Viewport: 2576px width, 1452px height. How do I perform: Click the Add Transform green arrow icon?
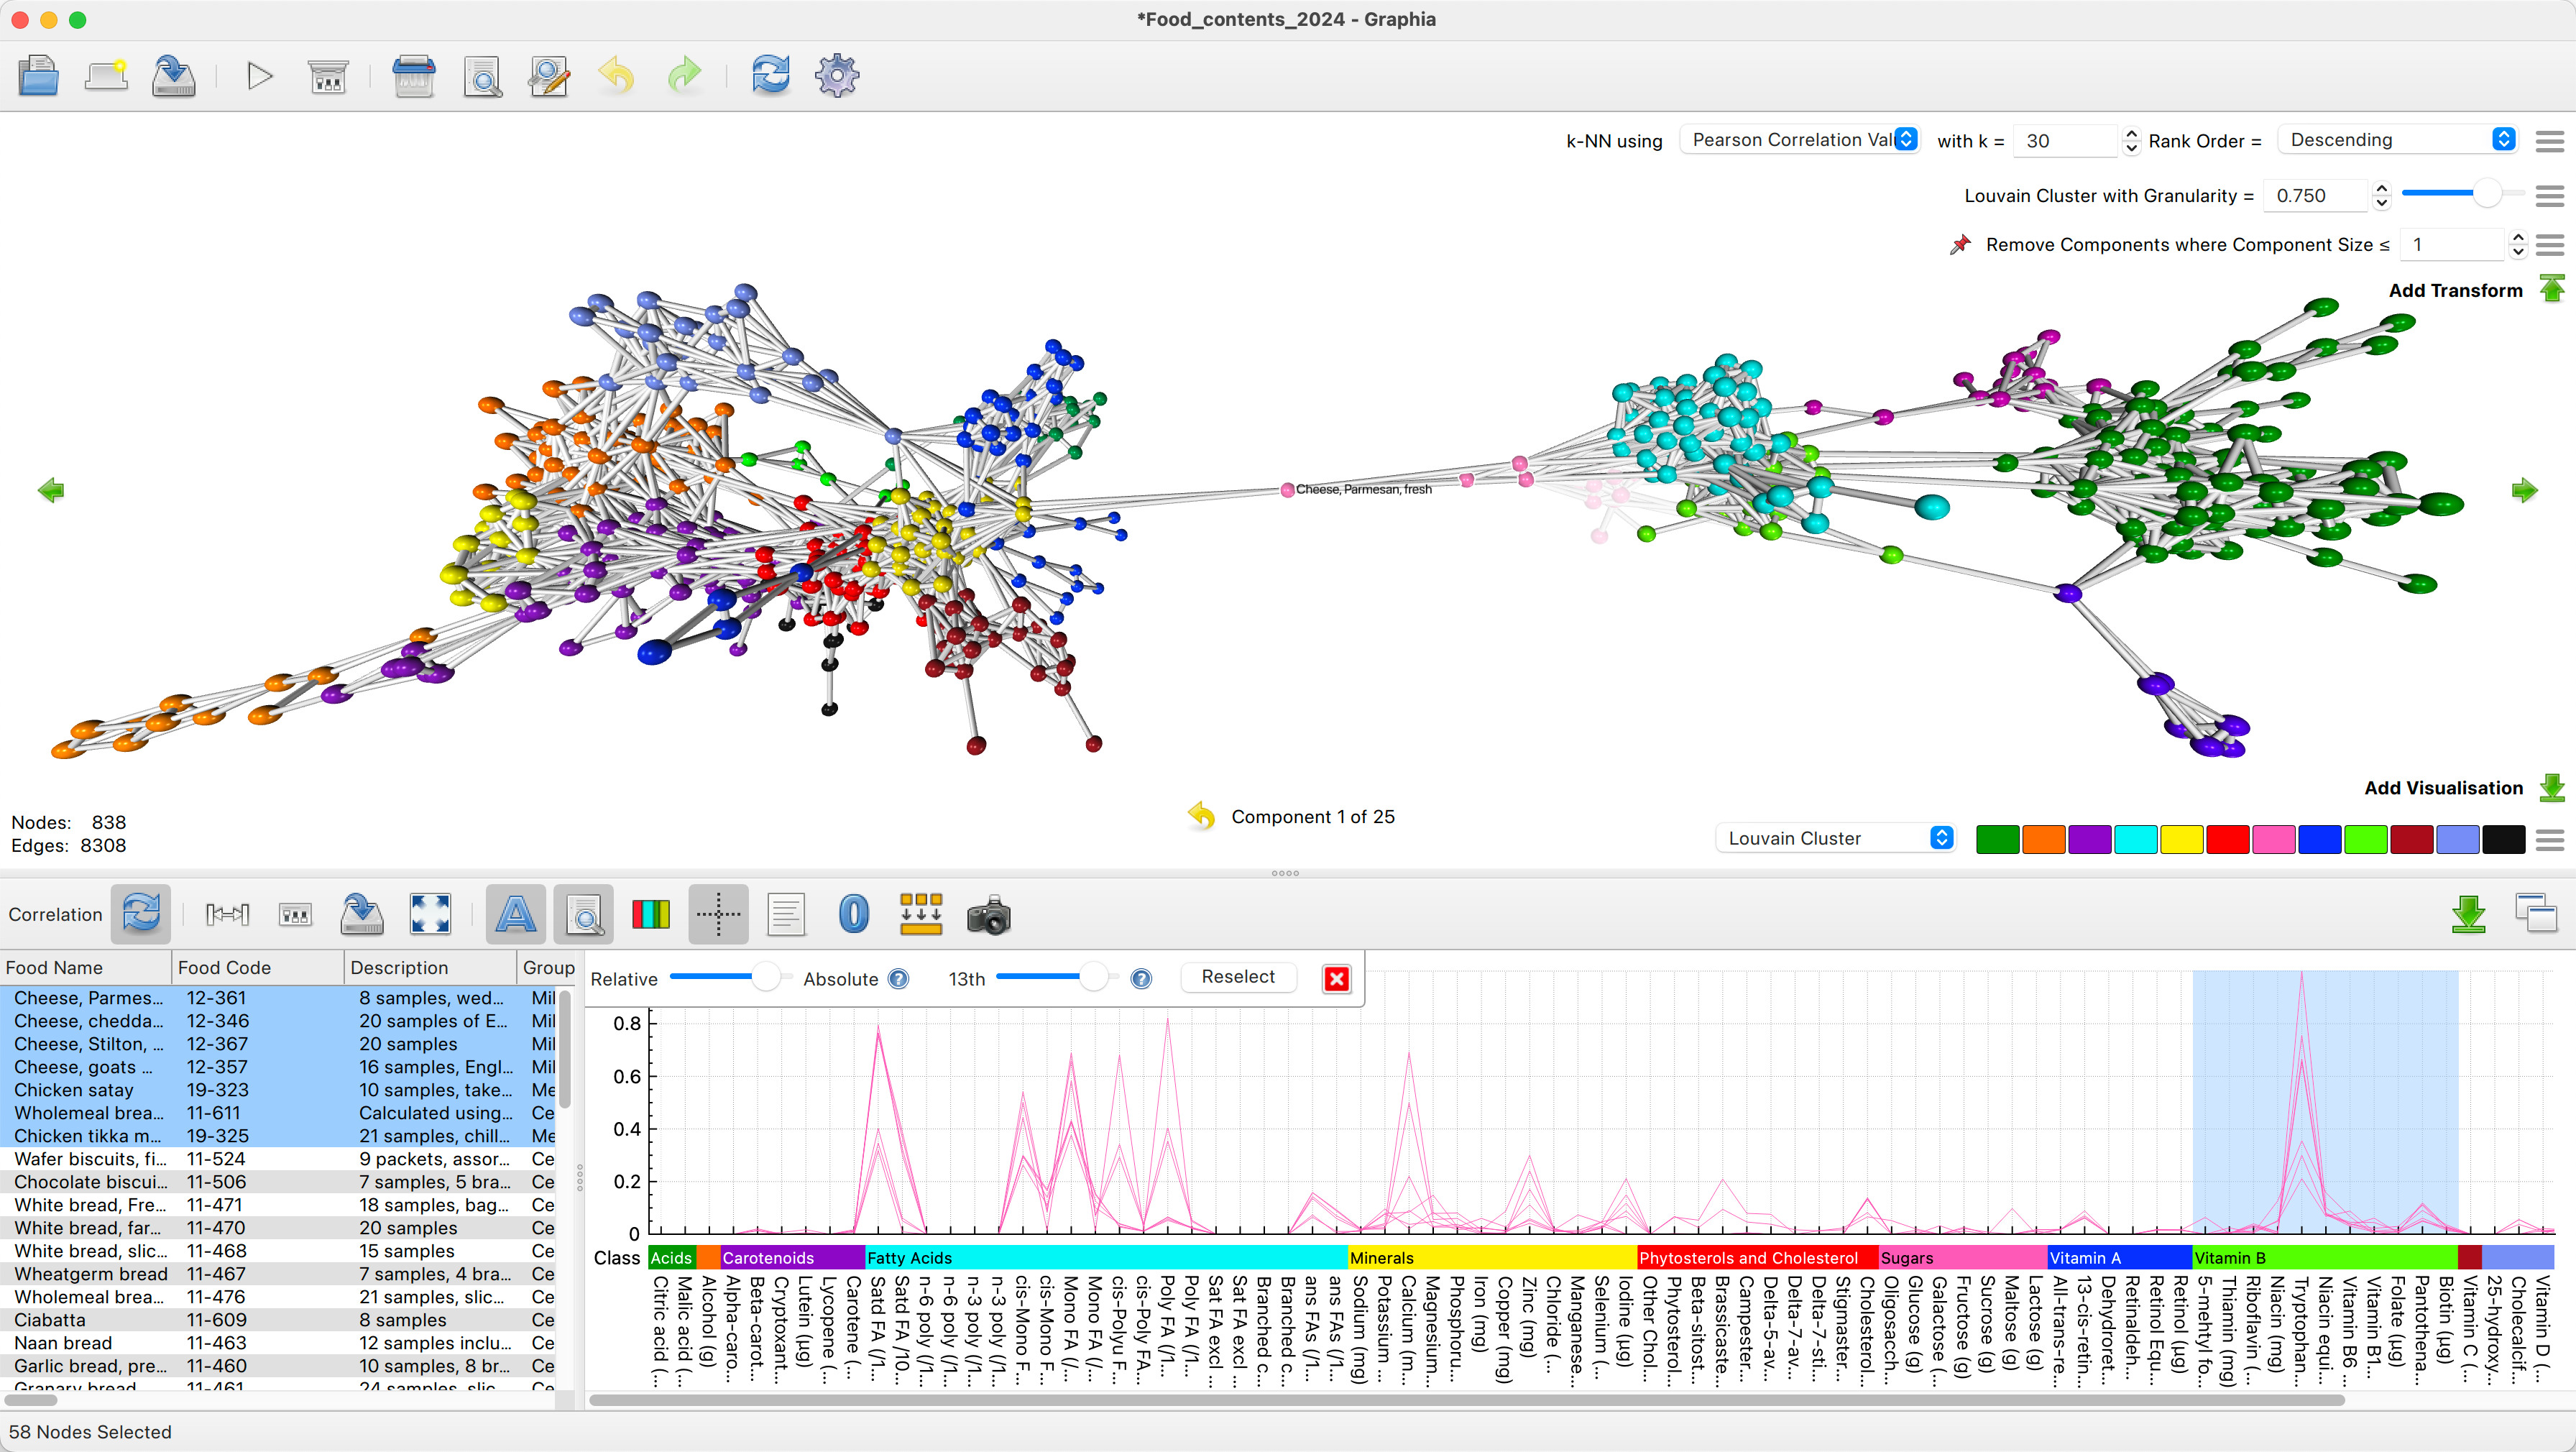pos(2552,289)
